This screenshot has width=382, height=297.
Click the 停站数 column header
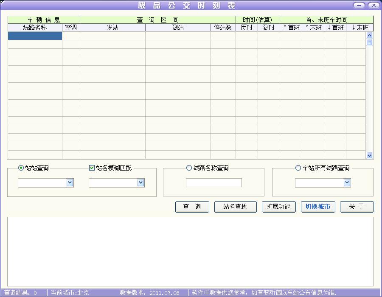click(x=223, y=28)
